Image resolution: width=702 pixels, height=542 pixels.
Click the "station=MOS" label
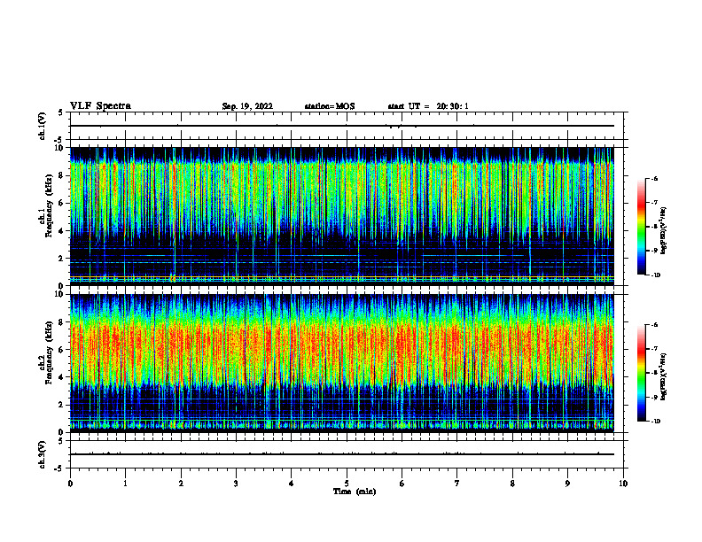click(330, 106)
